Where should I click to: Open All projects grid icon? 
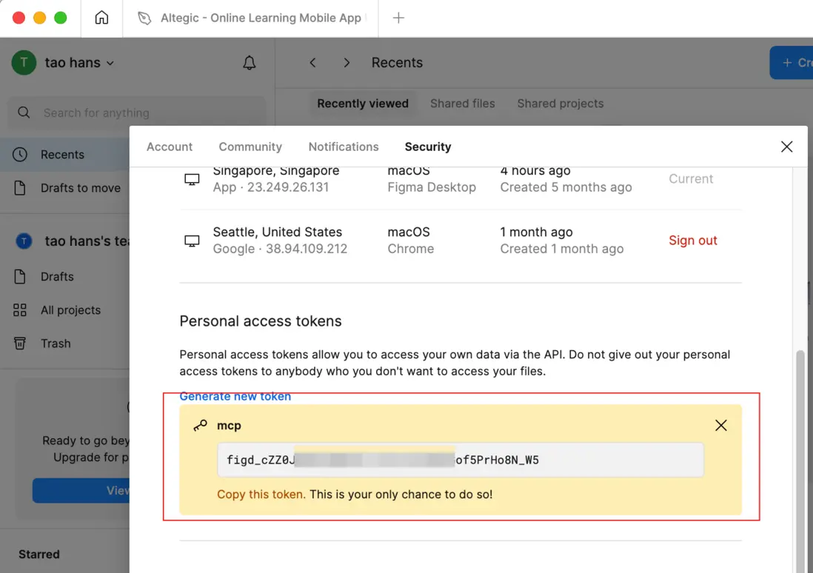coord(20,310)
